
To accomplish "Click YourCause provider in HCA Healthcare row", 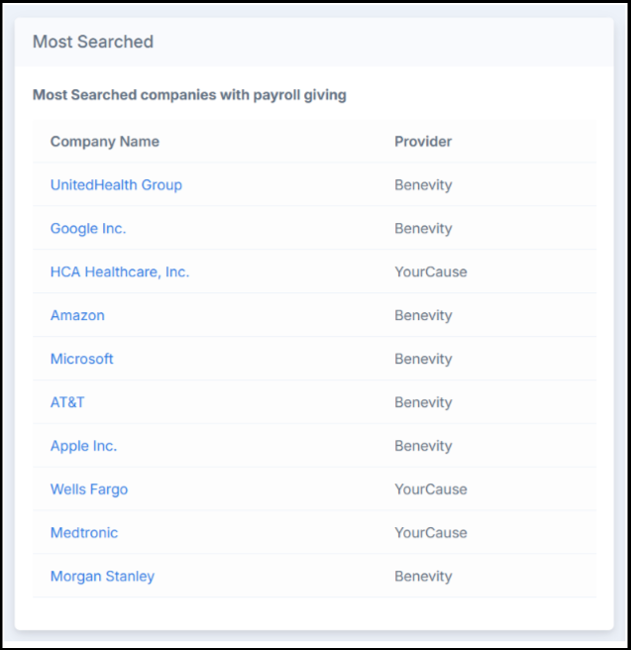I will (x=431, y=271).
